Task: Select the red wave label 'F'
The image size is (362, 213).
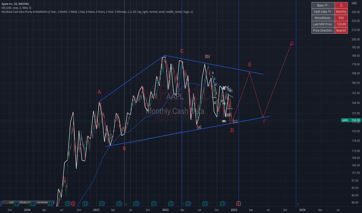Action: tap(265, 121)
